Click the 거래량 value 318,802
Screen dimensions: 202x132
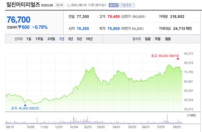pyautogui.click(x=177, y=16)
